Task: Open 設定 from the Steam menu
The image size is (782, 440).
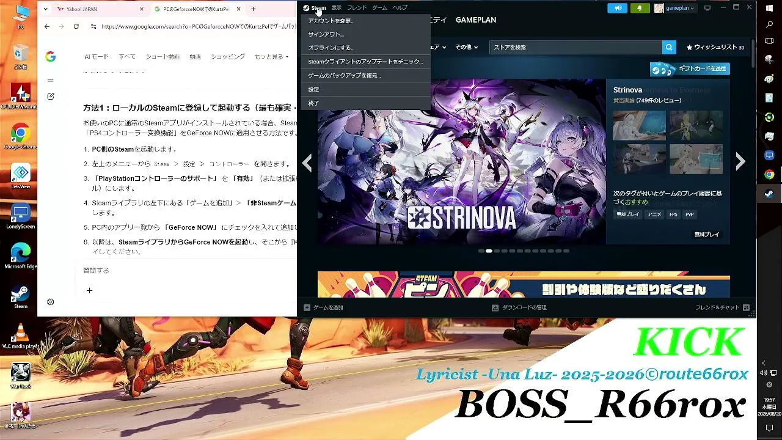Action: point(366,89)
